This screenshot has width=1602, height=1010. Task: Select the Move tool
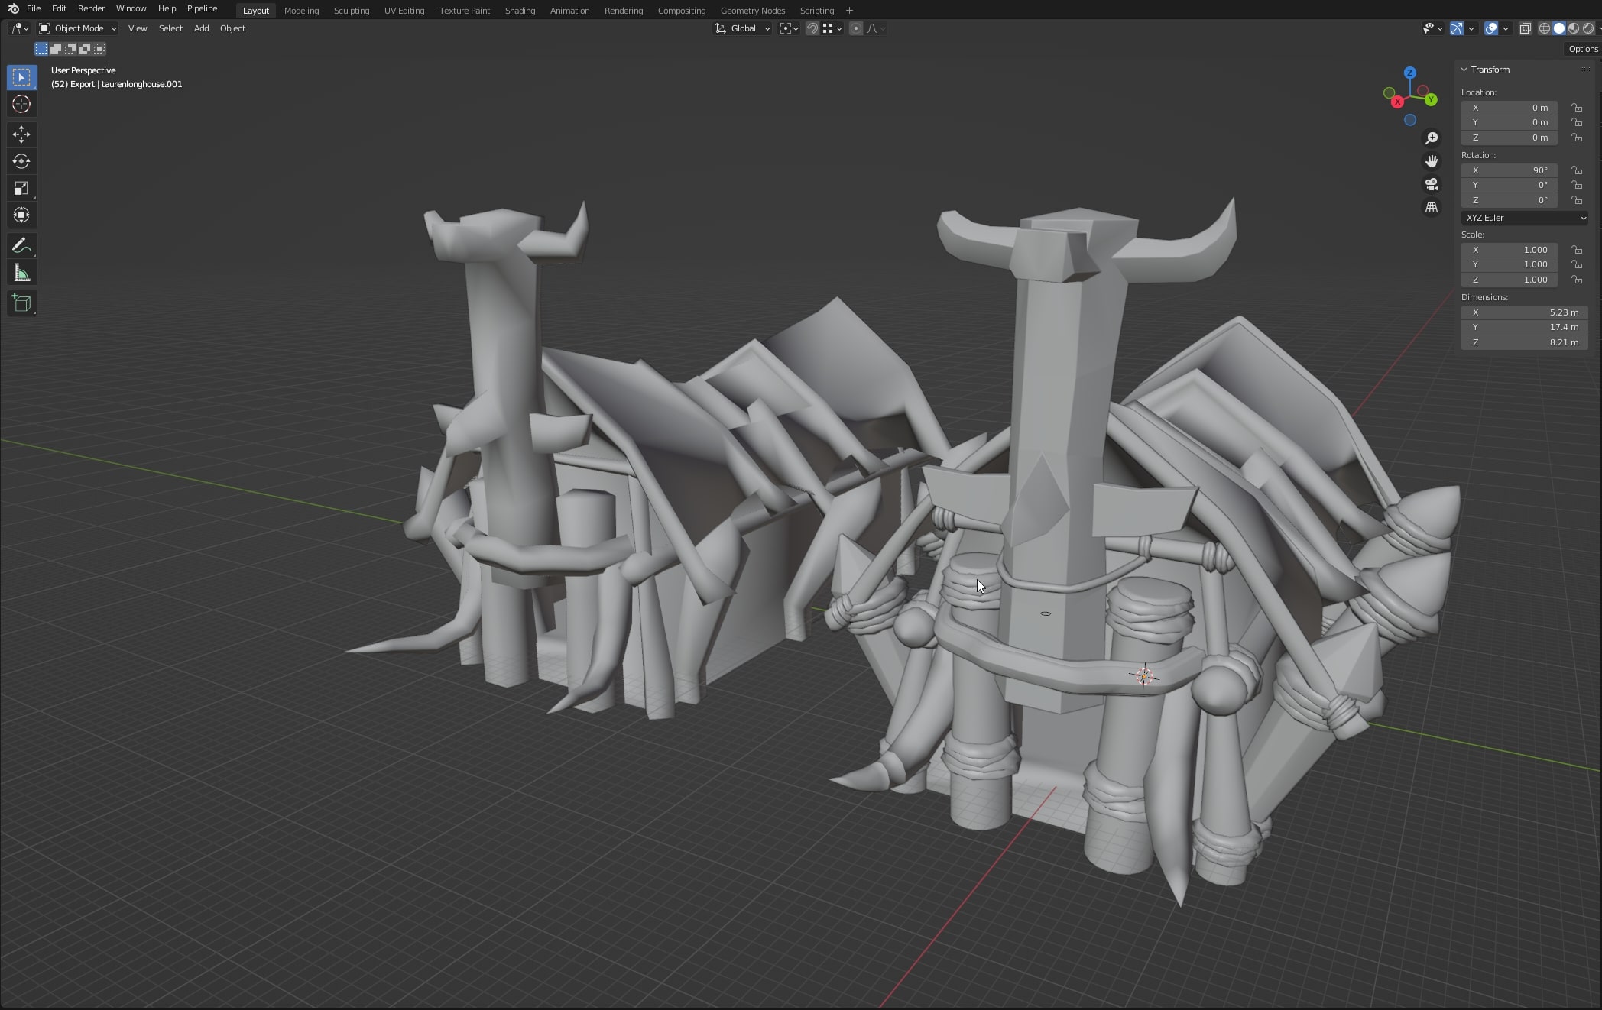21,134
